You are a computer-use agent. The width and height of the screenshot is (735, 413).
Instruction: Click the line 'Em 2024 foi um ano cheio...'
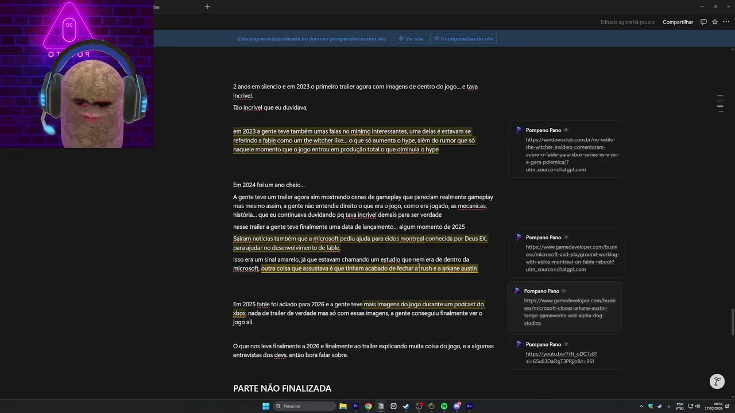pyautogui.click(x=269, y=185)
